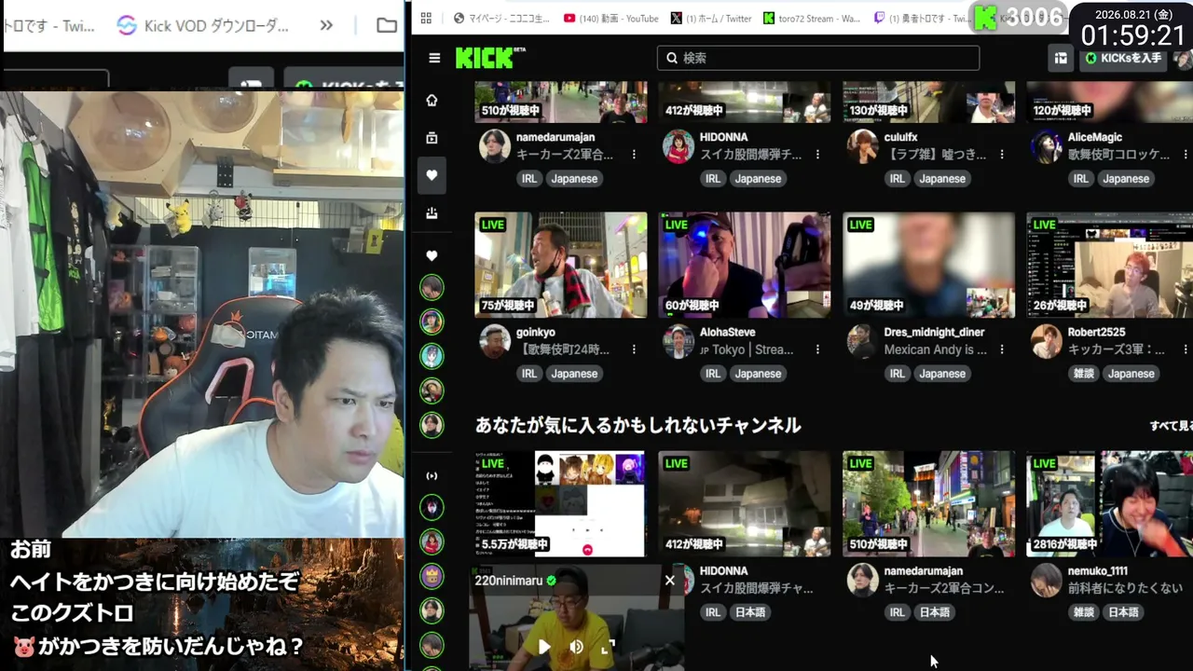Open the AliceMagic channel avatar
The image size is (1193, 671).
1047,146
